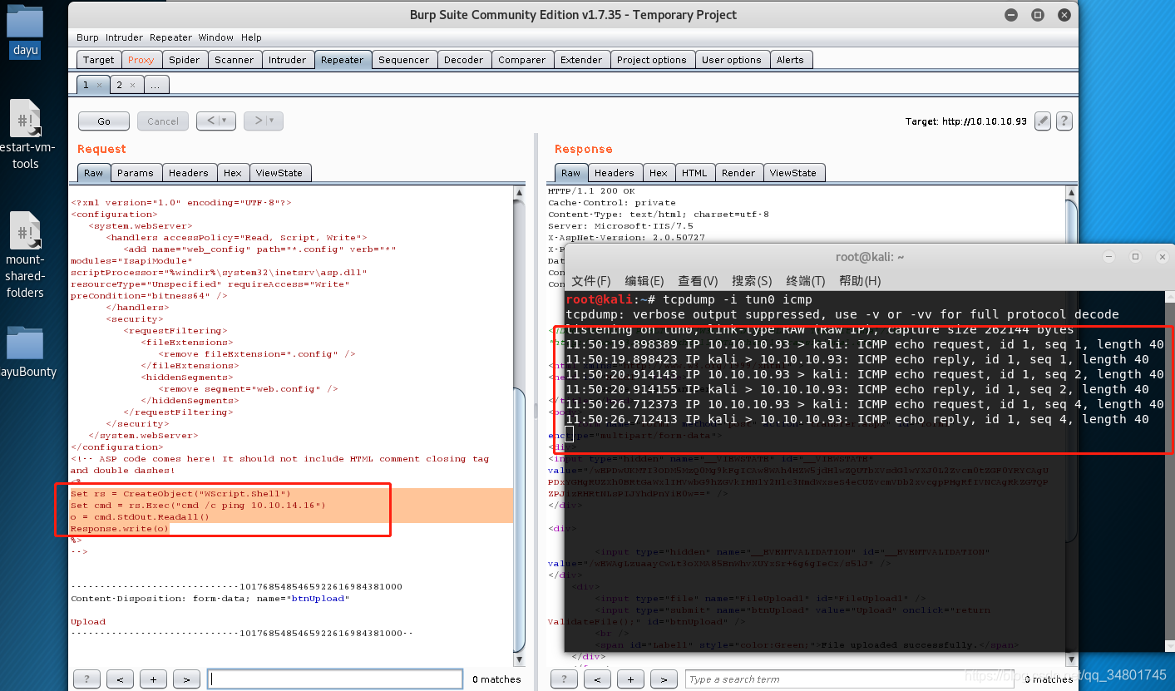
Task: Select the Request Params tab
Action: [x=136, y=173]
